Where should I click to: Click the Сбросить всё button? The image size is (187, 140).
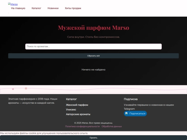tap(93, 56)
